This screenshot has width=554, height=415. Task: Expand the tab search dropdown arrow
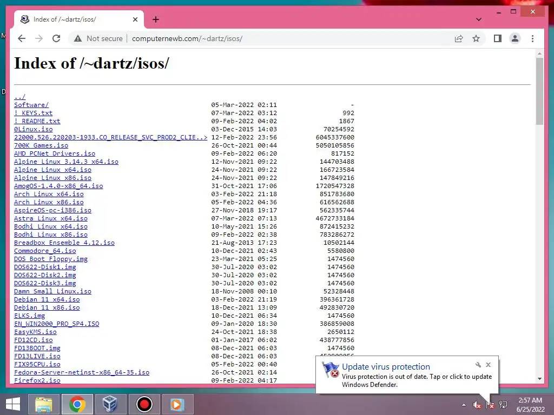(478, 19)
